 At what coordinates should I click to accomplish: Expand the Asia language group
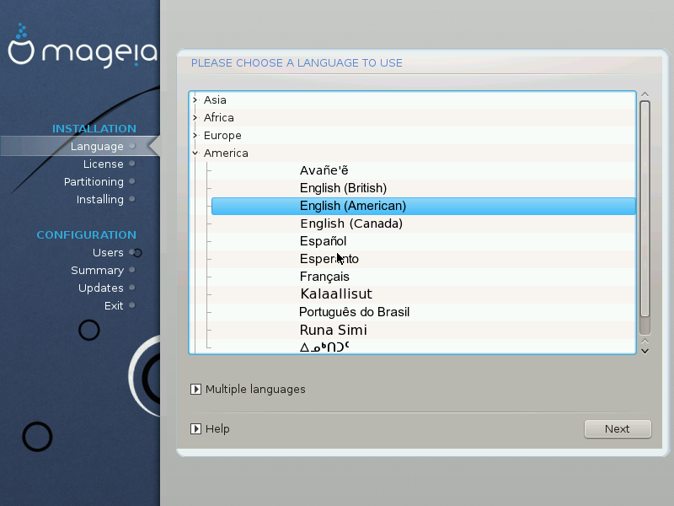click(195, 100)
